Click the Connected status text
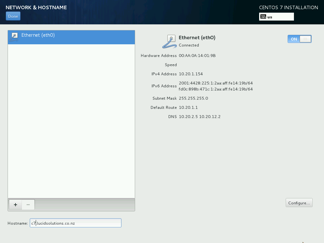The height and width of the screenshot is (243, 324). [x=189, y=45]
